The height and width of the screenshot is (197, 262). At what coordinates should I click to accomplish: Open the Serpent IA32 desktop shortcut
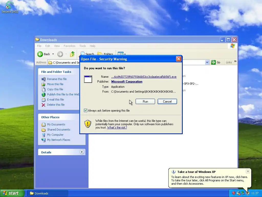[x=9, y=7]
